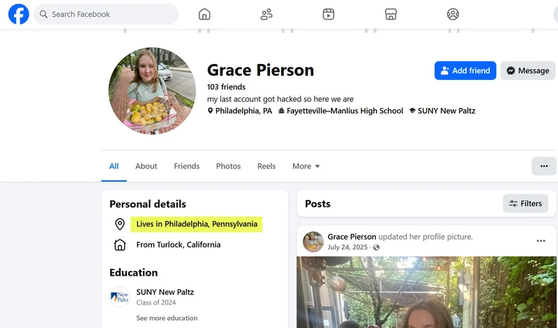Switch to the Photos tab

(x=229, y=166)
